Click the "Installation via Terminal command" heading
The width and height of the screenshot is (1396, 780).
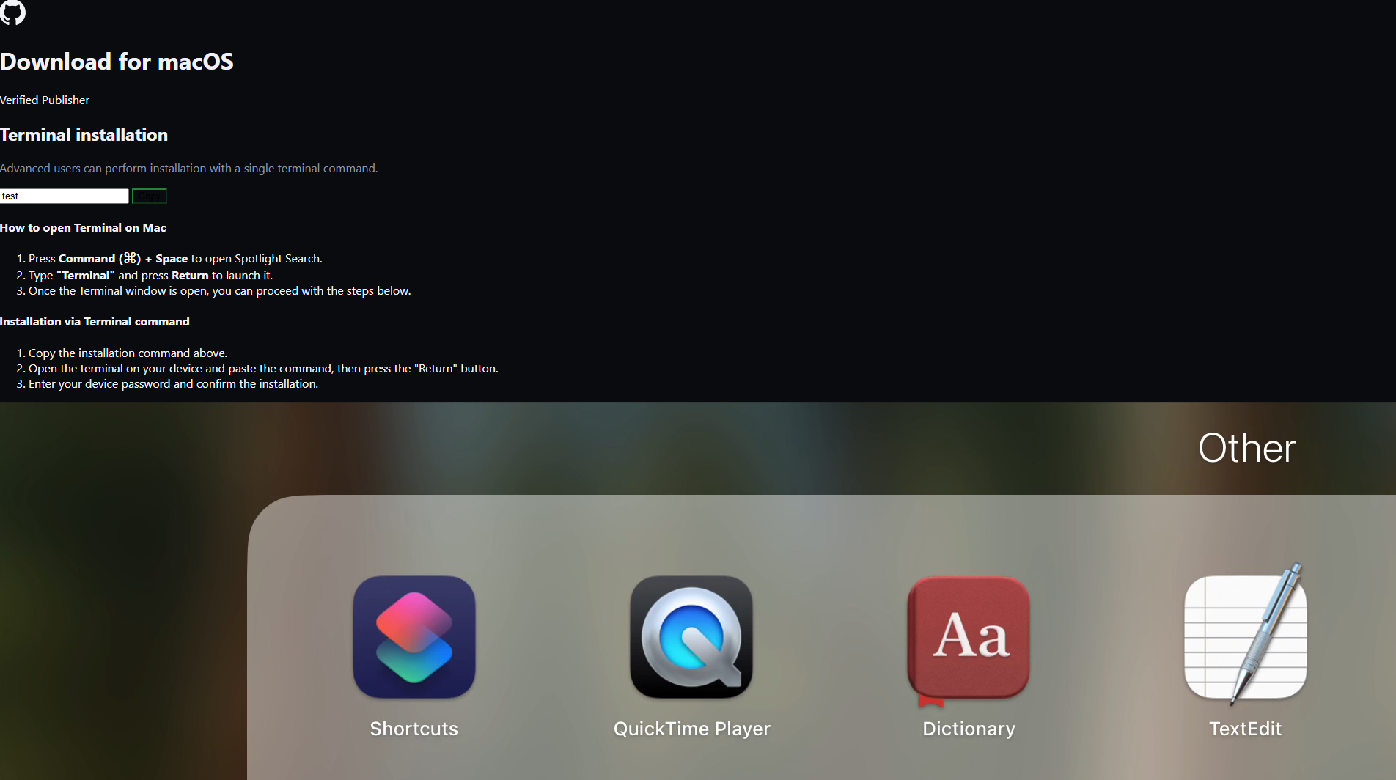coord(95,321)
